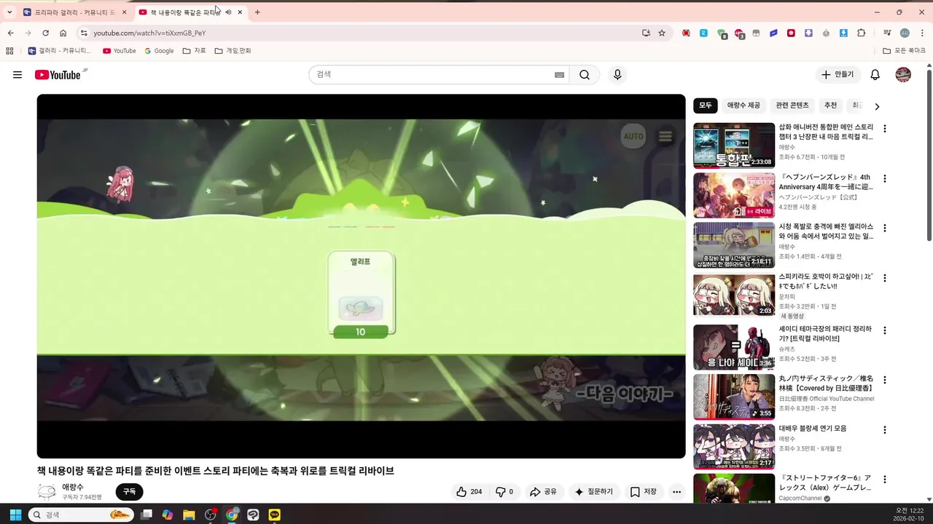Open options for the 丸ノ内サディスティック video

pyautogui.click(x=885, y=380)
